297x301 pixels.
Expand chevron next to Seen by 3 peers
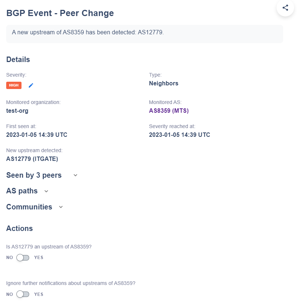click(75, 175)
